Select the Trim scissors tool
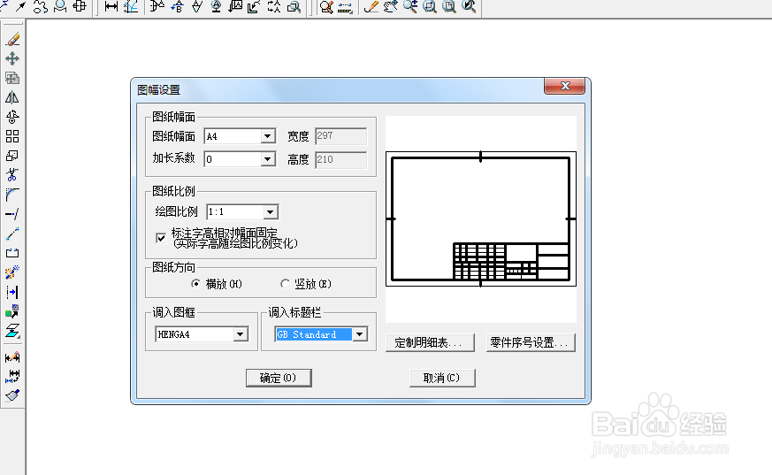The image size is (772, 475). (x=12, y=175)
